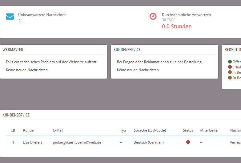The width and height of the screenshot is (241, 163).
Task: Open the unanswered messages count "1"
Action: coord(20,21)
